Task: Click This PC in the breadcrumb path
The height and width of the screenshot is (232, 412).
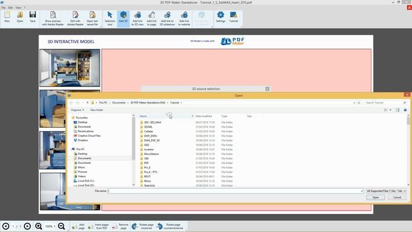Action: [x=103, y=102]
